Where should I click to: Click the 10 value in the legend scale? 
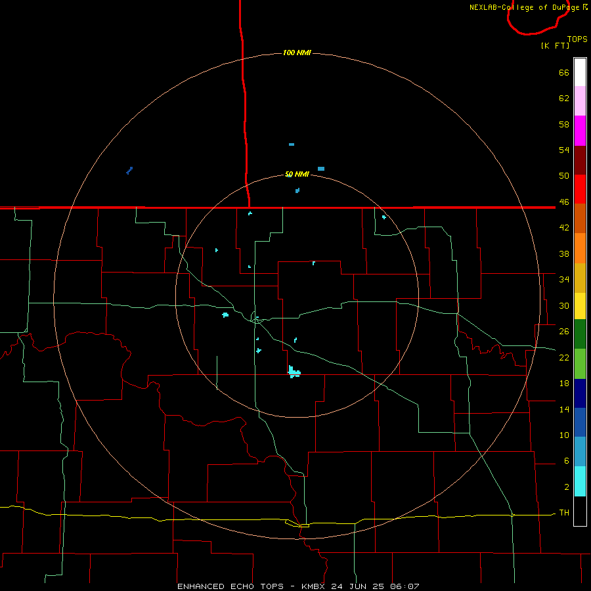(564, 435)
